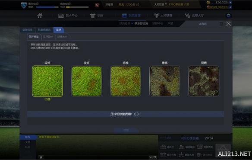Add coins with the lower plus button

click(x=230, y=7)
